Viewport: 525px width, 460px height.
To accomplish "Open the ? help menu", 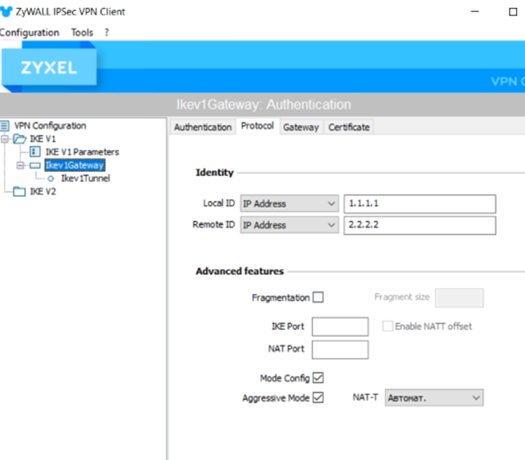I will 107,32.
